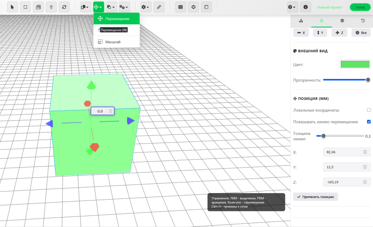This screenshot has width=373, height=227.
Task: Select the arrow pointer tool
Action: click(12, 7)
